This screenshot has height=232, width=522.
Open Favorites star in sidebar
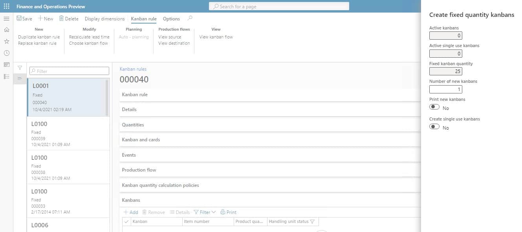6,41
